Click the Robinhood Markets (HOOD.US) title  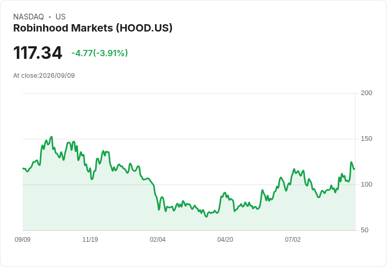point(93,28)
